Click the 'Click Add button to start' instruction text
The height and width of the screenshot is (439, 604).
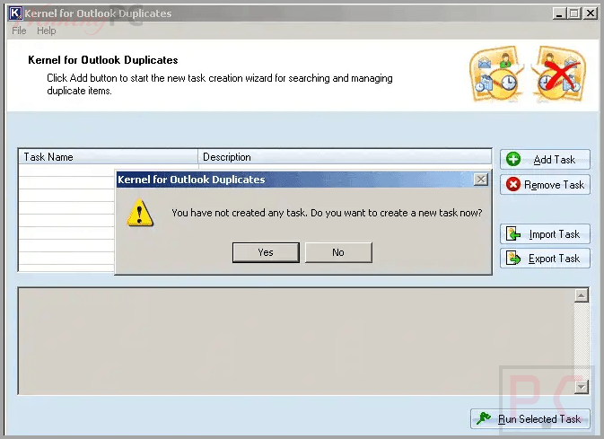point(220,84)
